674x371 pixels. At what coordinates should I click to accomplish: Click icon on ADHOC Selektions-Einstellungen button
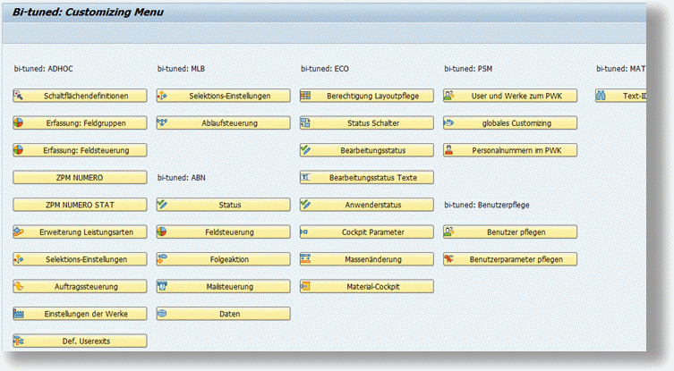click(x=19, y=259)
